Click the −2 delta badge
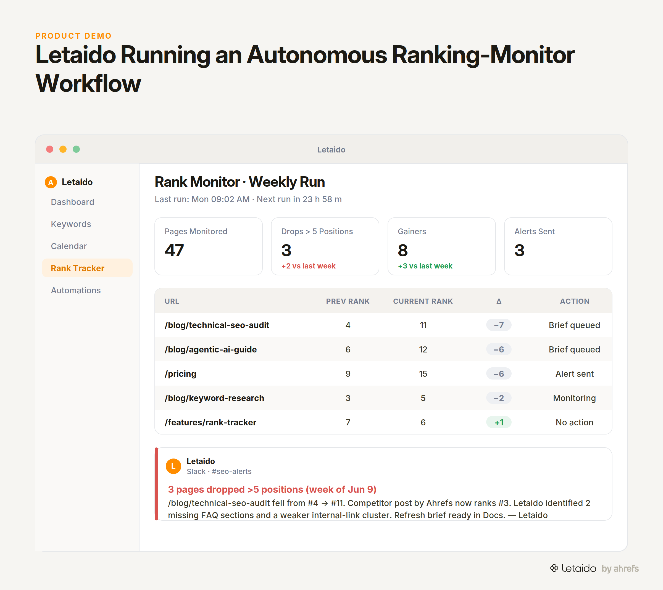The height and width of the screenshot is (590, 663). click(499, 398)
